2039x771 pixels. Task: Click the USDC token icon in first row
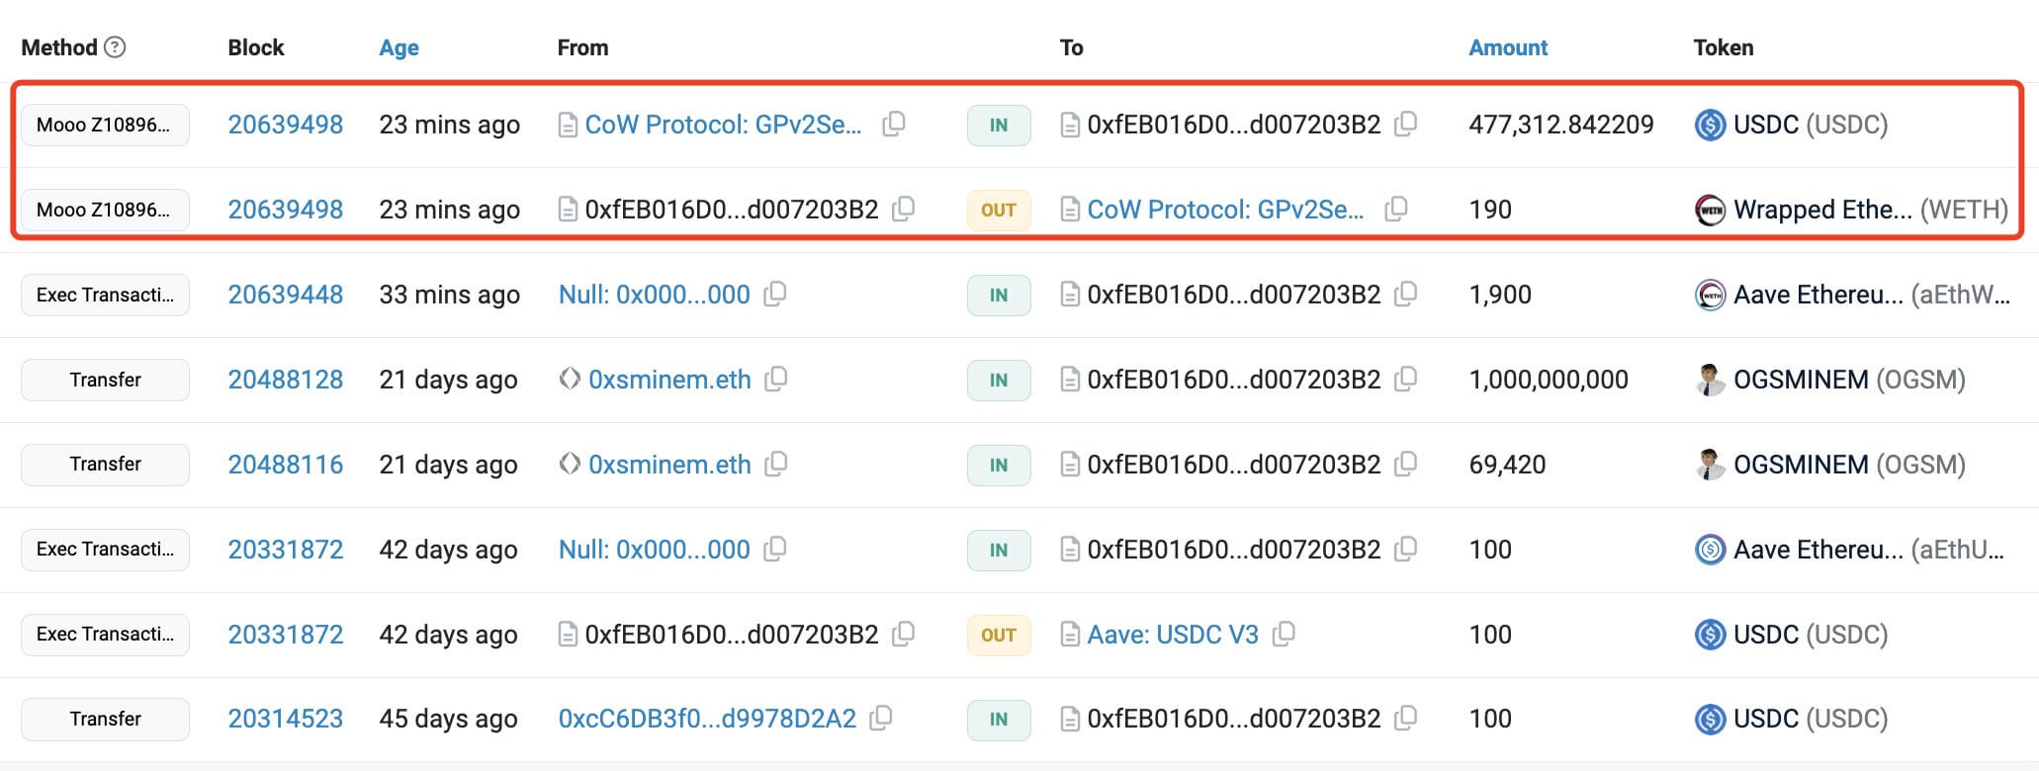pyautogui.click(x=1710, y=125)
